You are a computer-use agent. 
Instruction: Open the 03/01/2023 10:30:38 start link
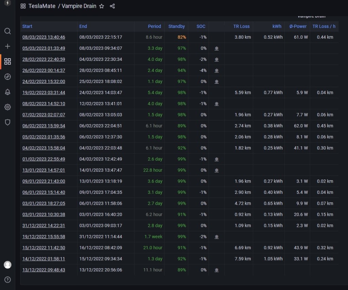[44, 215]
